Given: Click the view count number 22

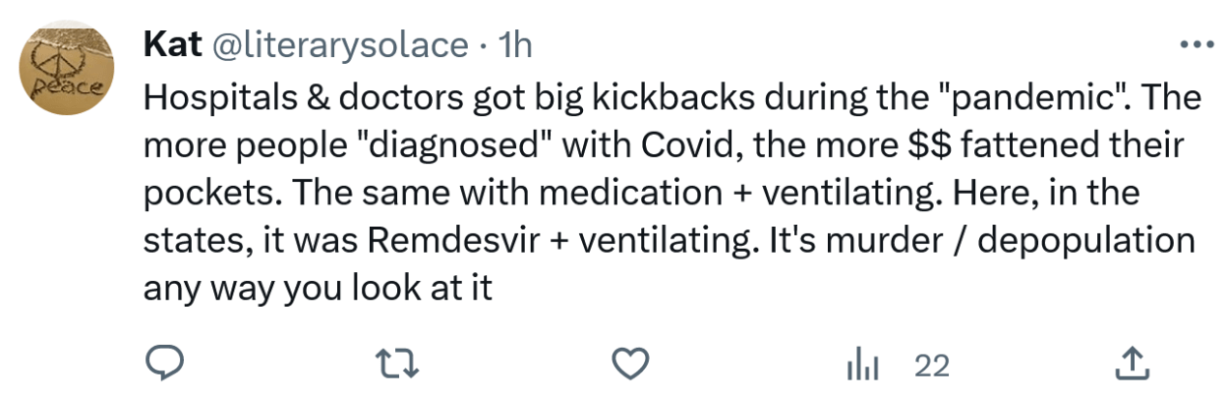Looking at the screenshot, I should [x=931, y=366].
